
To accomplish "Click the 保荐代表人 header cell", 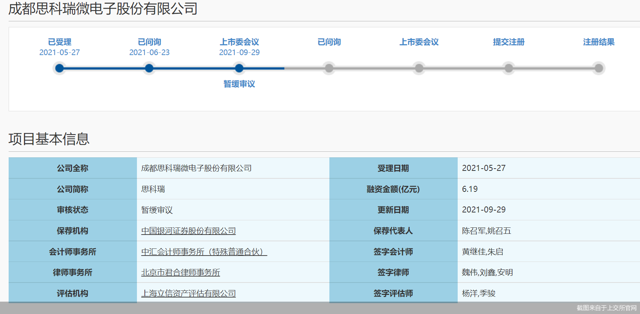I will pyautogui.click(x=394, y=231).
